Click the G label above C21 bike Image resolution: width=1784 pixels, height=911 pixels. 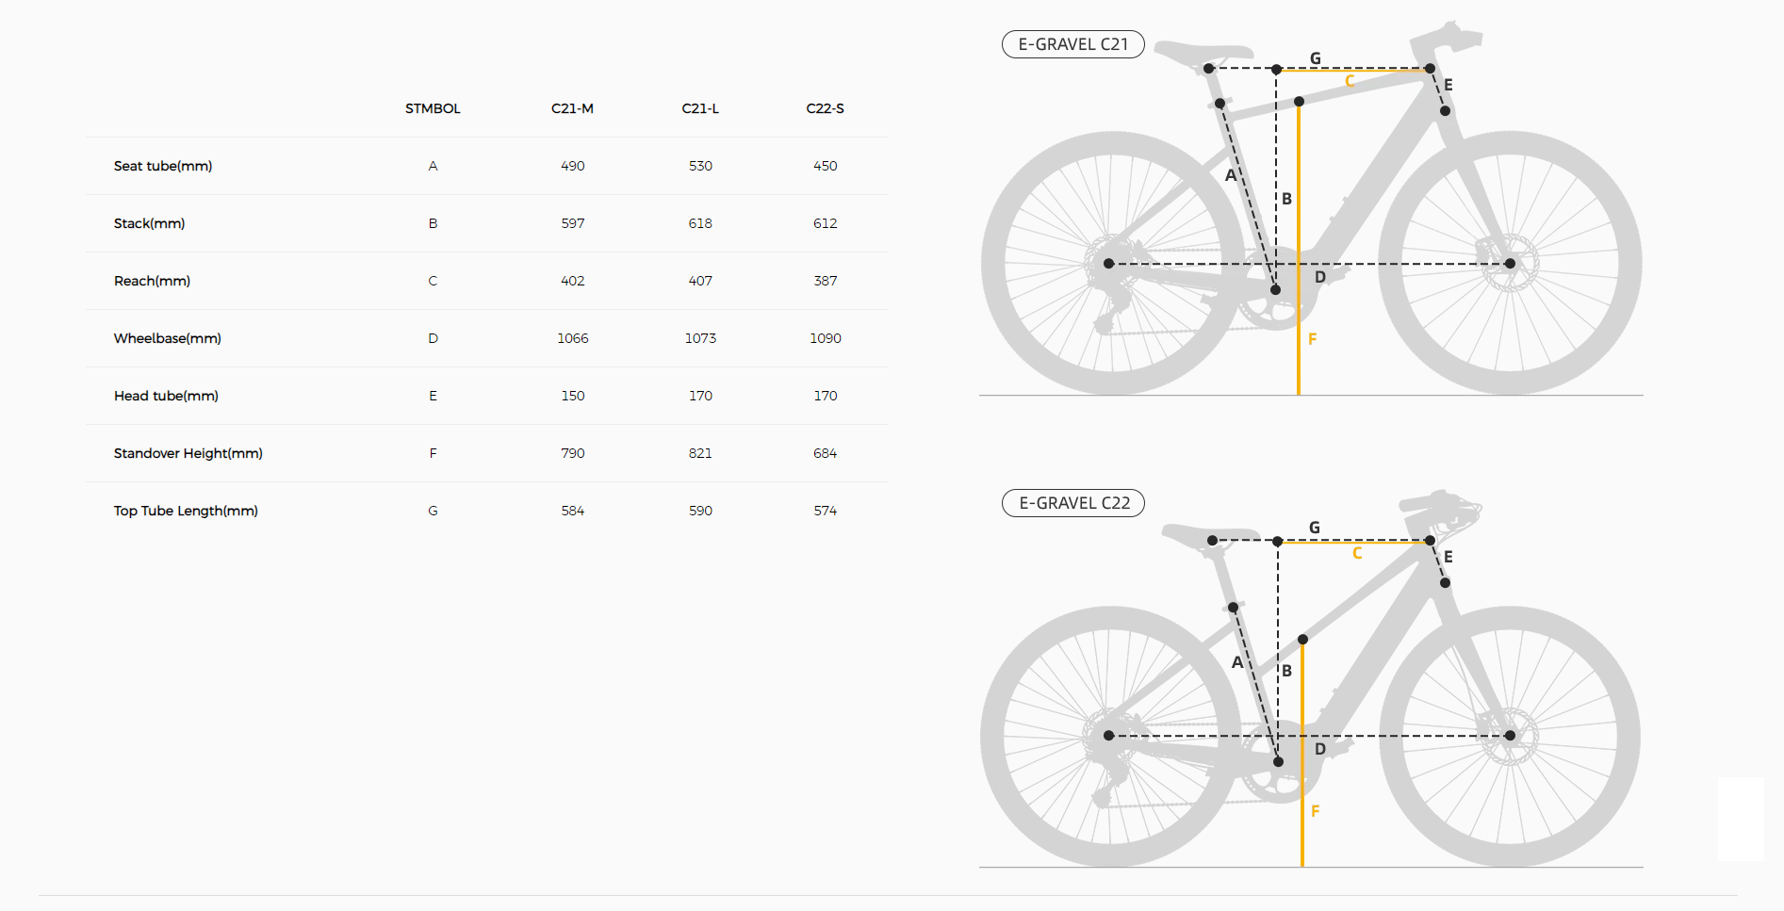(1316, 58)
